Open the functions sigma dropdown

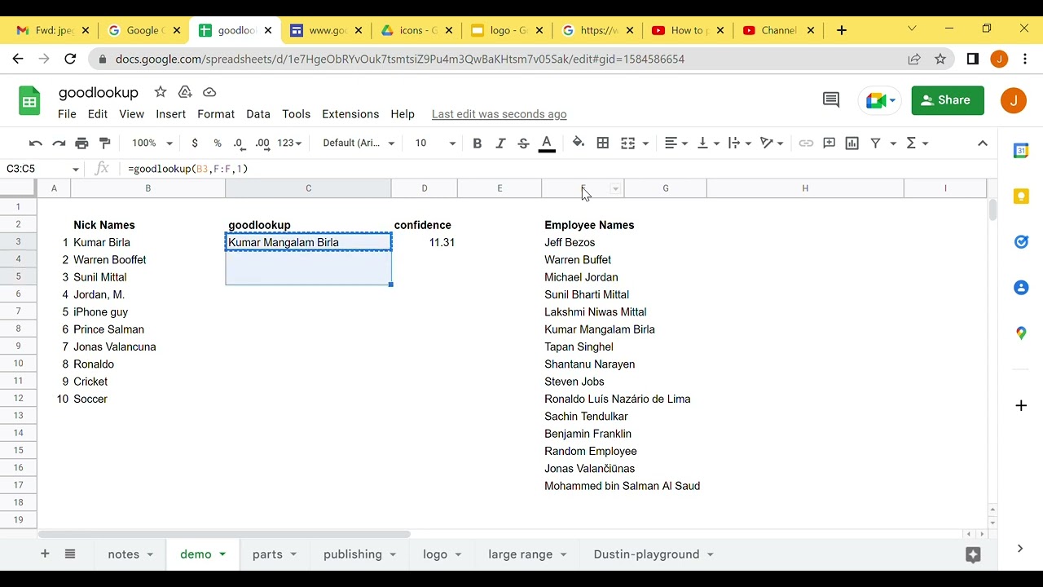918,143
